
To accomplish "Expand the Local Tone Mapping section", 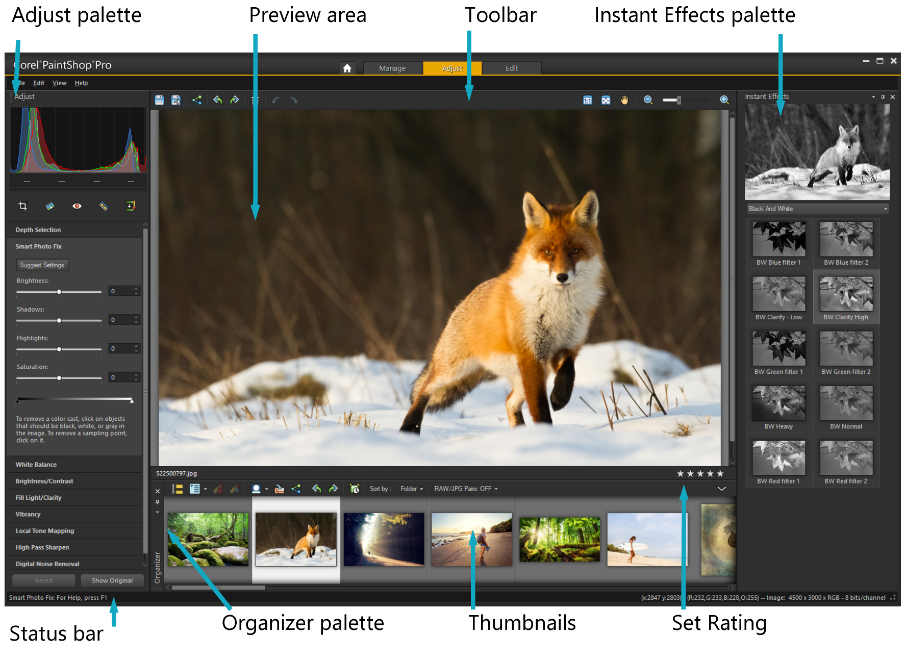I will tap(74, 531).
